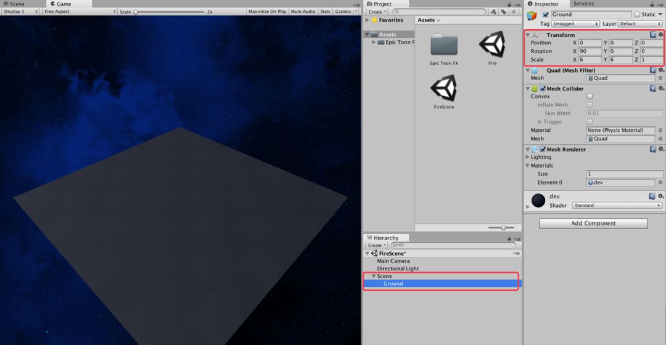The image size is (666, 345).
Task: Open the Element 0 material object picker
Action: coord(660,182)
